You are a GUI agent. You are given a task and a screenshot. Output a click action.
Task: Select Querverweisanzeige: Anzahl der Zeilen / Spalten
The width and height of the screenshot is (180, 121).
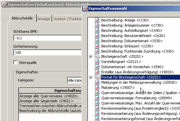(x=141, y=93)
